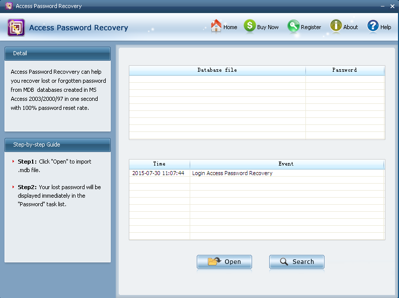This screenshot has height=298, width=399.
Task: Click the green Buy Now dollar icon
Action: [250, 26]
